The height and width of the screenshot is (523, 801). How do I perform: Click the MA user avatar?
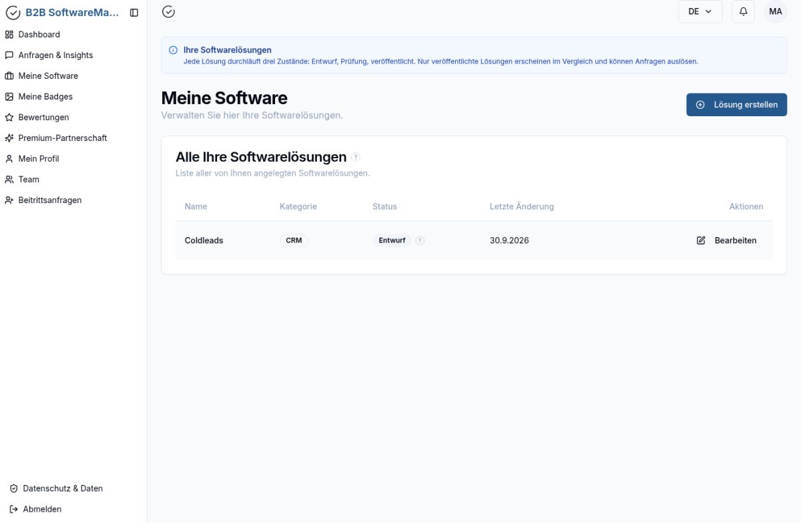[x=776, y=11]
